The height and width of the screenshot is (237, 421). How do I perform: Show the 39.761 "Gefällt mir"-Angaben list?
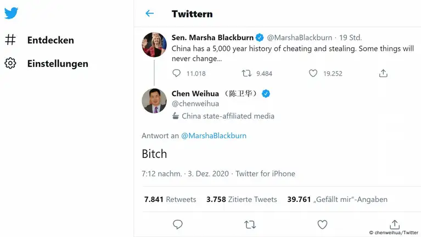(x=337, y=199)
